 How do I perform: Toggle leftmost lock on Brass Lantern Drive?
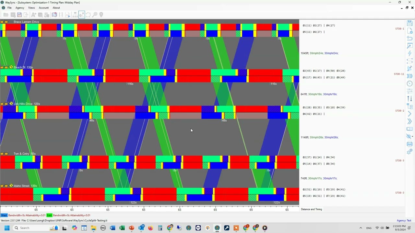[x=2, y=22]
